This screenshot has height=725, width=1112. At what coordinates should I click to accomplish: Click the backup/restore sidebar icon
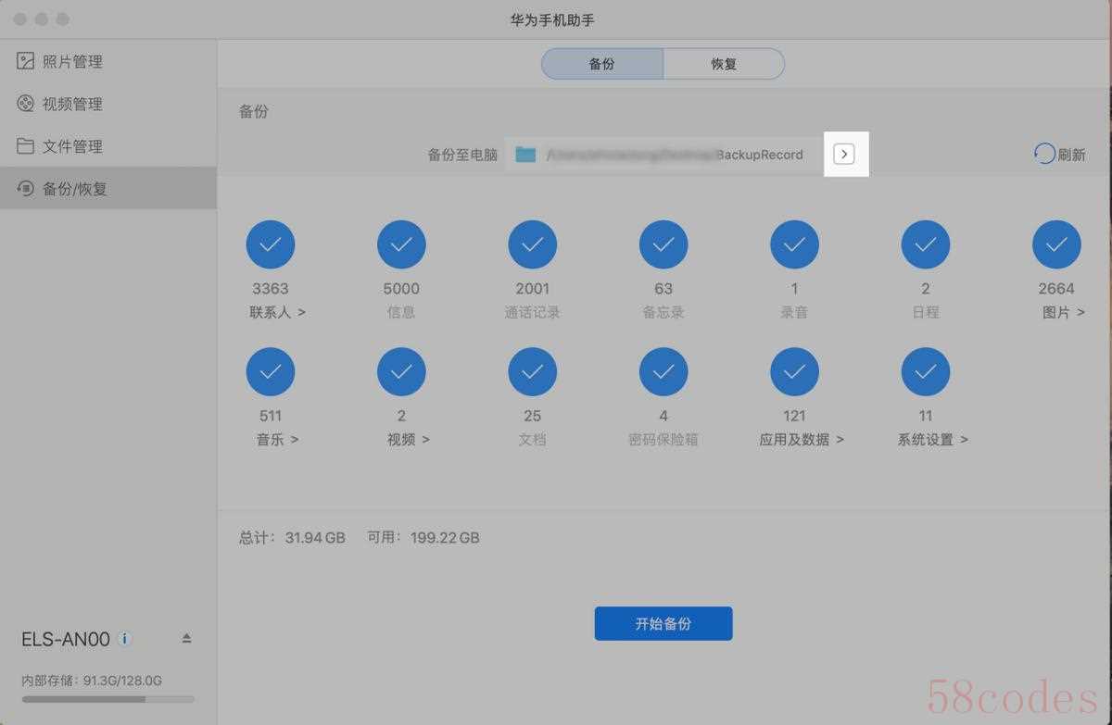tap(26, 189)
